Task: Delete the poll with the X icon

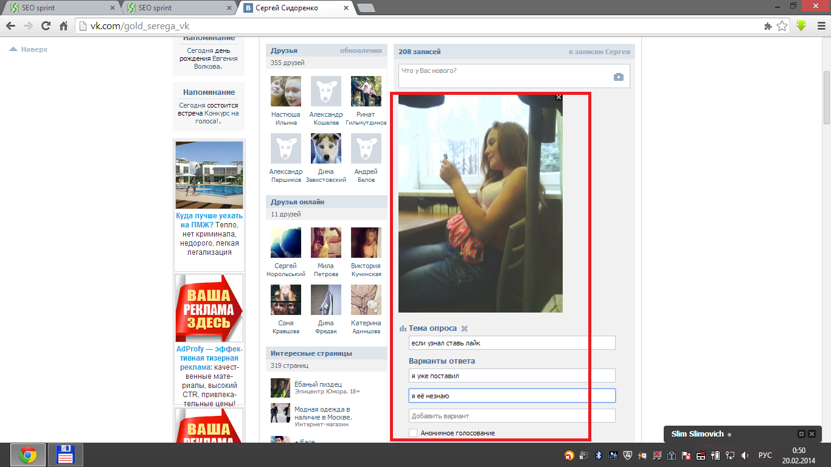Action: click(x=464, y=328)
